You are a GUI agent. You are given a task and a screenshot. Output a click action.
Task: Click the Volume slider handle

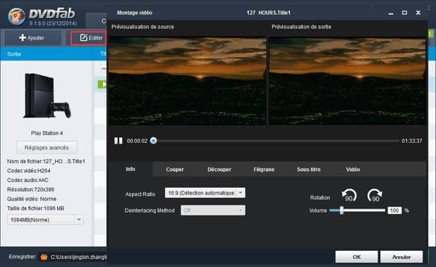[341, 210]
